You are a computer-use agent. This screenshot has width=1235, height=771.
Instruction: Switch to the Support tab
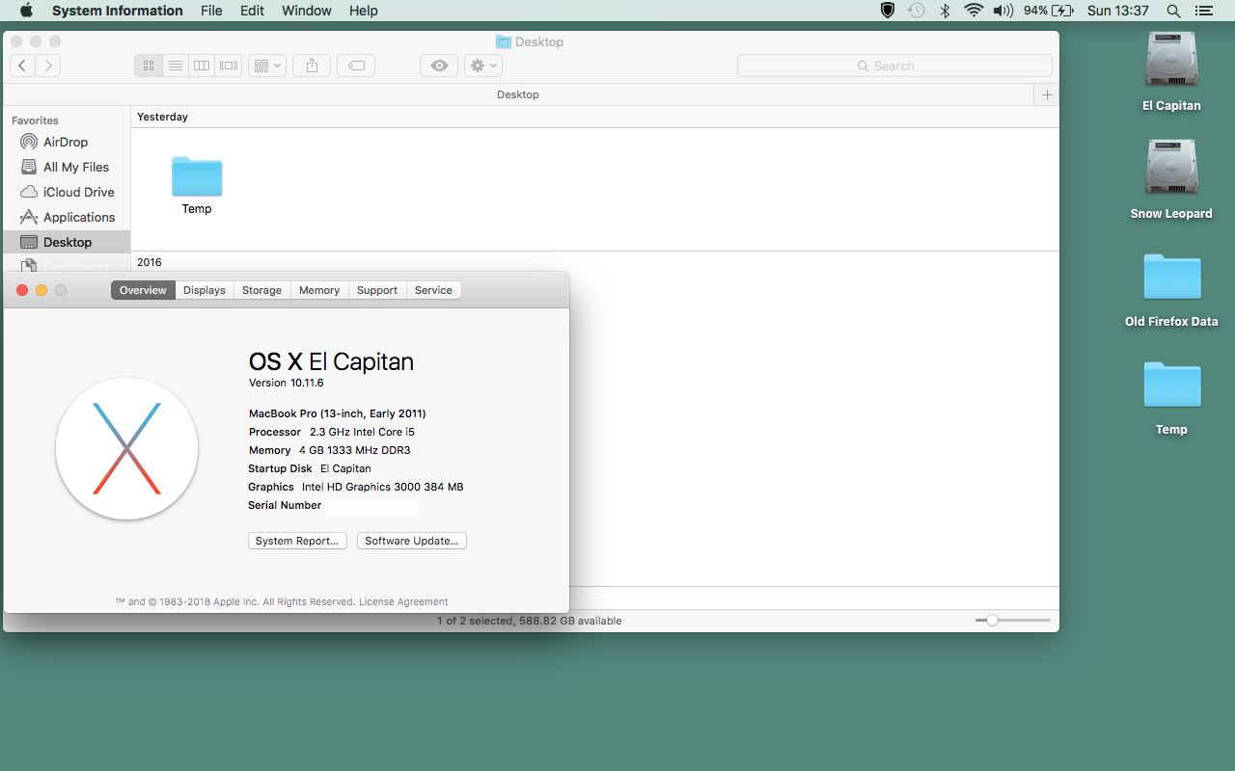[x=377, y=290]
